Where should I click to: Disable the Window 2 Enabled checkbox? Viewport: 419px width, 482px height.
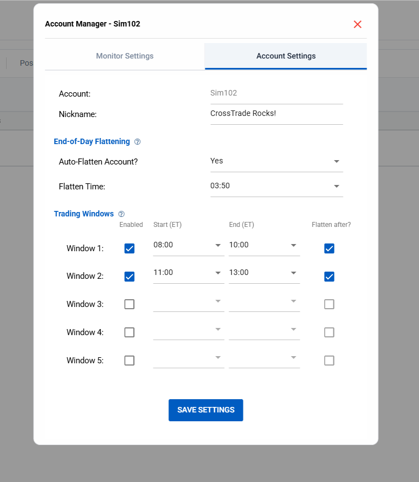pyautogui.click(x=129, y=277)
